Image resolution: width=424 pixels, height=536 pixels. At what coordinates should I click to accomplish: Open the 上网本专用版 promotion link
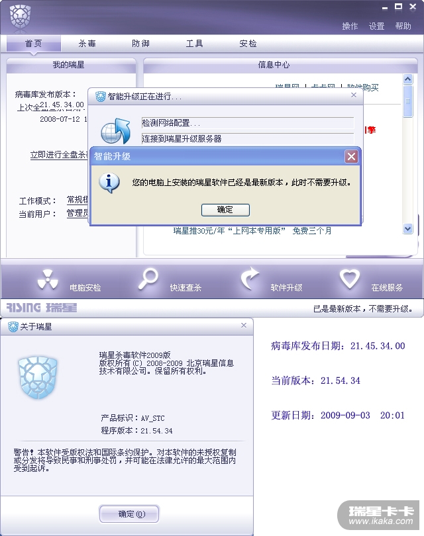252,231
